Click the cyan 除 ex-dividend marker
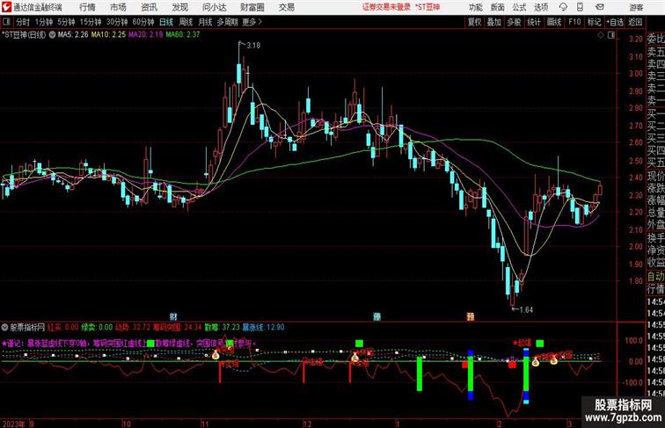665x428 pixels. [376, 316]
